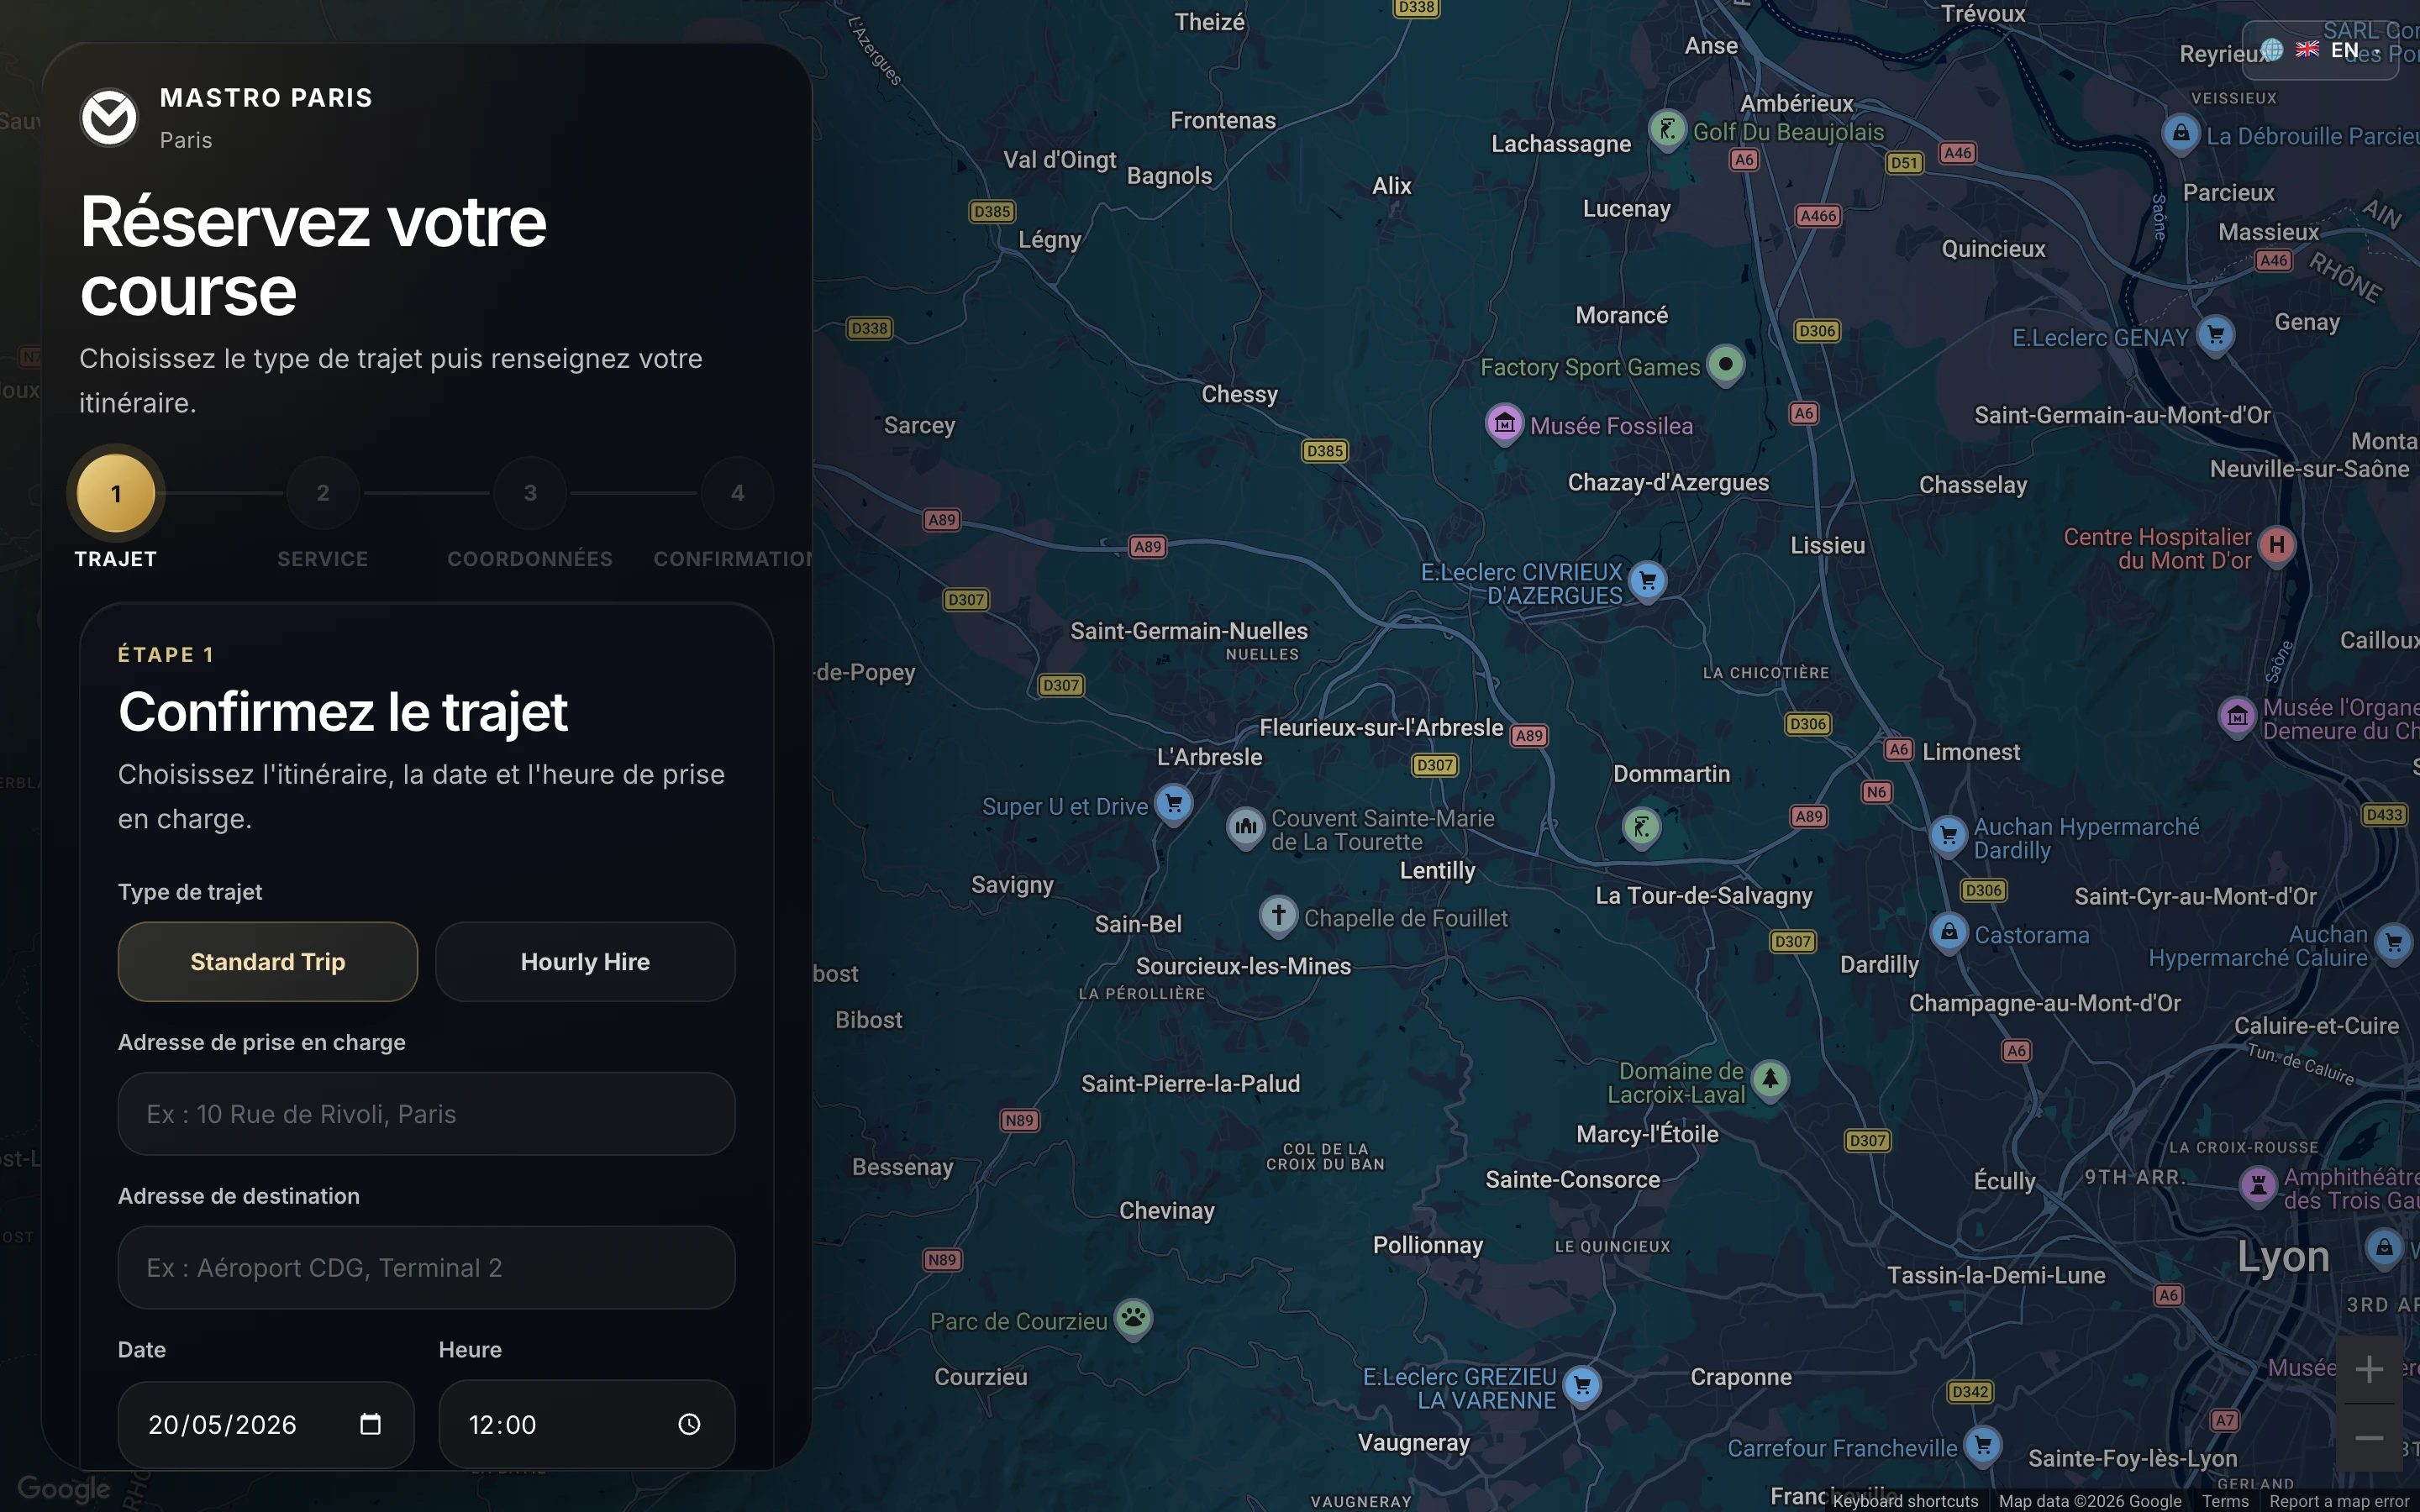Focus the Adresse de prise en charge field

pyautogui.click(x=427, y=1114)
